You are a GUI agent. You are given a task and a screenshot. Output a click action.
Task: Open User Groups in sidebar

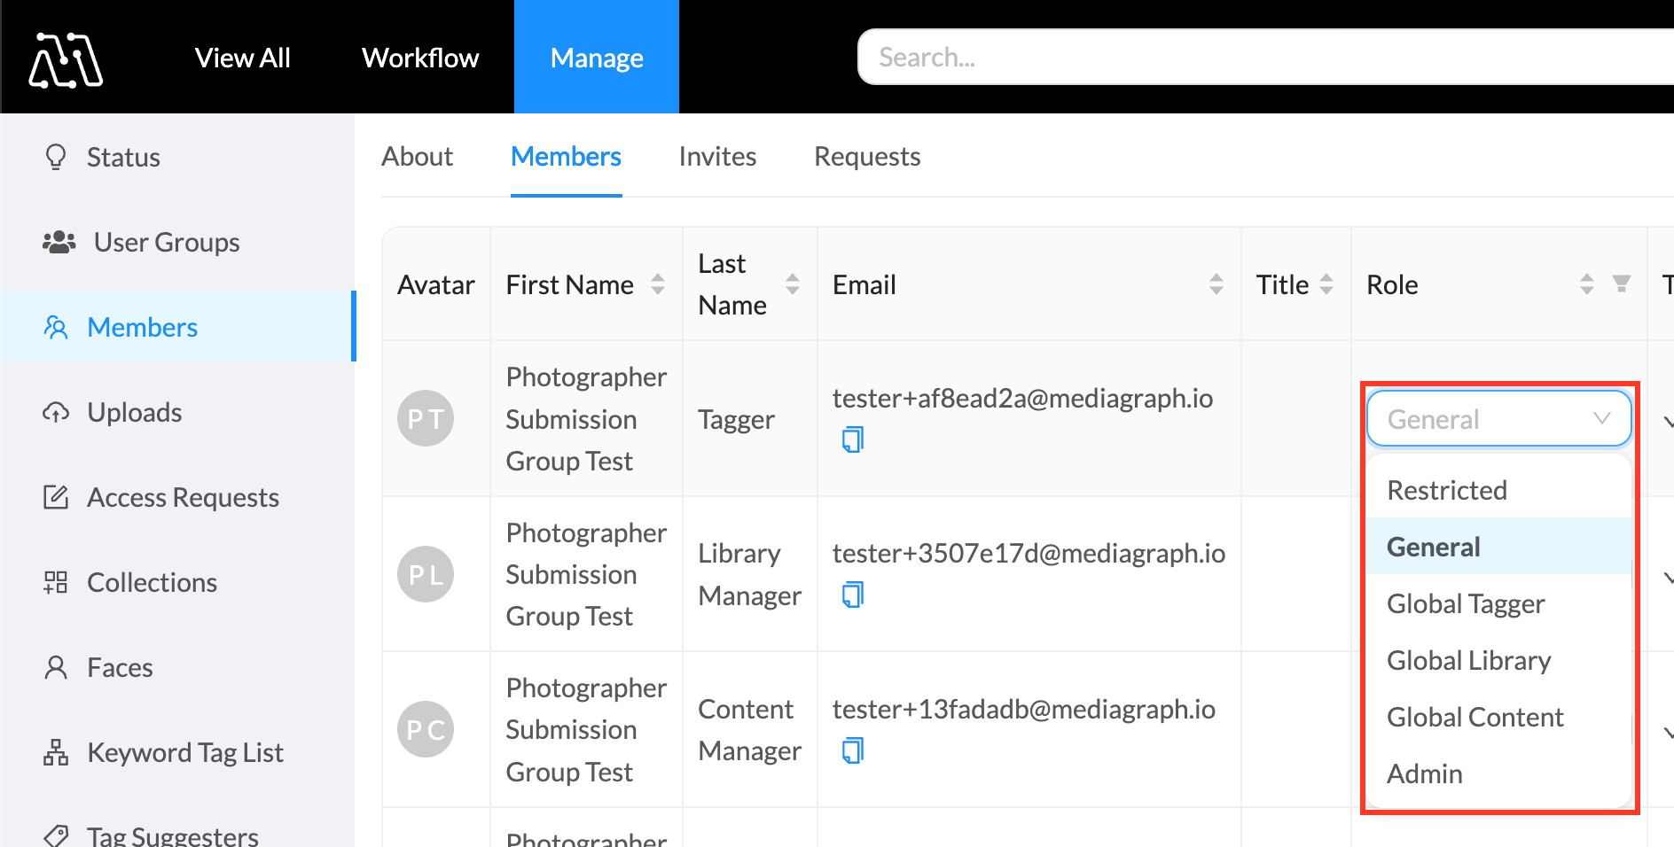(x=167, y=242)
